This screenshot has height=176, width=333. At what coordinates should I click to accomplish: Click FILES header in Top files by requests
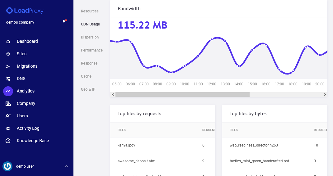point(121,130)
